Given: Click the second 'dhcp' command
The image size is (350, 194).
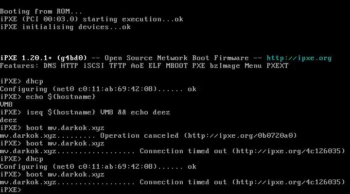Looking at the screenshot, I should [x=35, y=159].
